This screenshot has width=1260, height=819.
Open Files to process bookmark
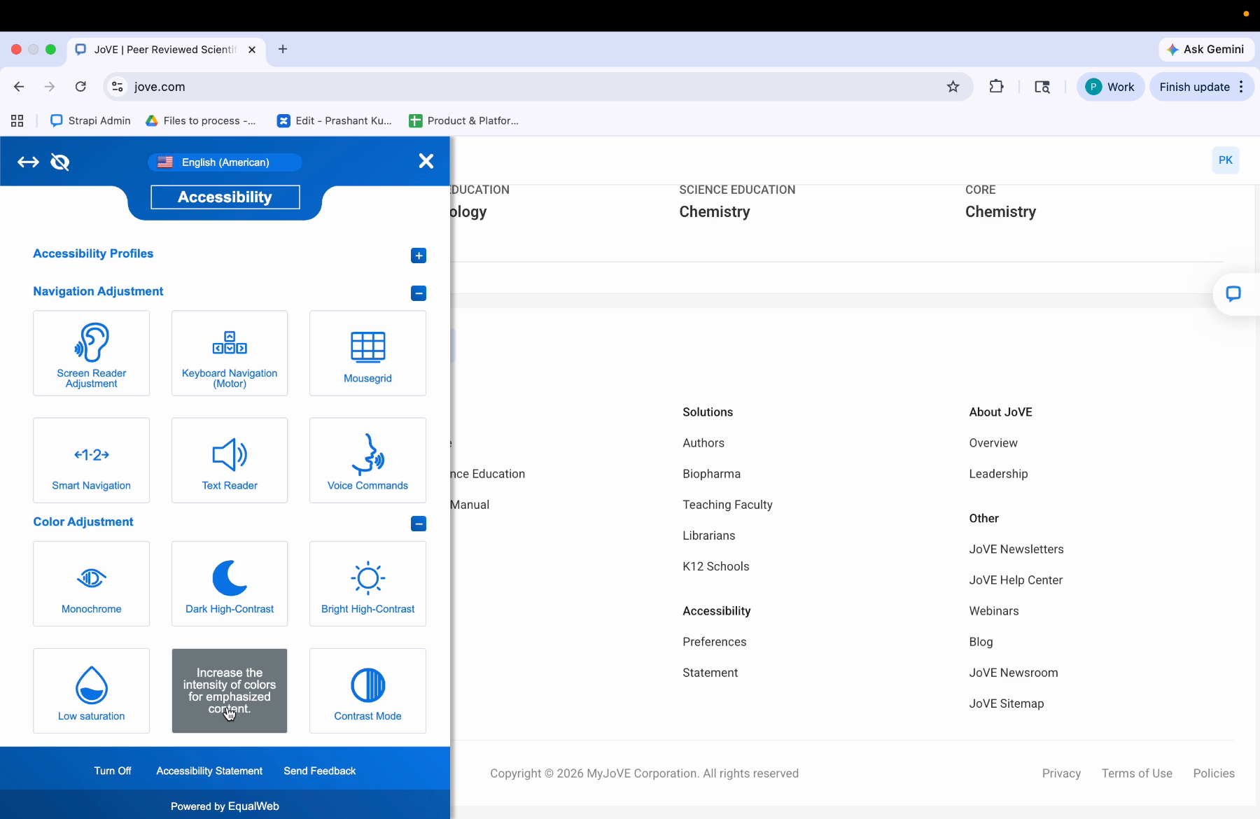[201, 121]
